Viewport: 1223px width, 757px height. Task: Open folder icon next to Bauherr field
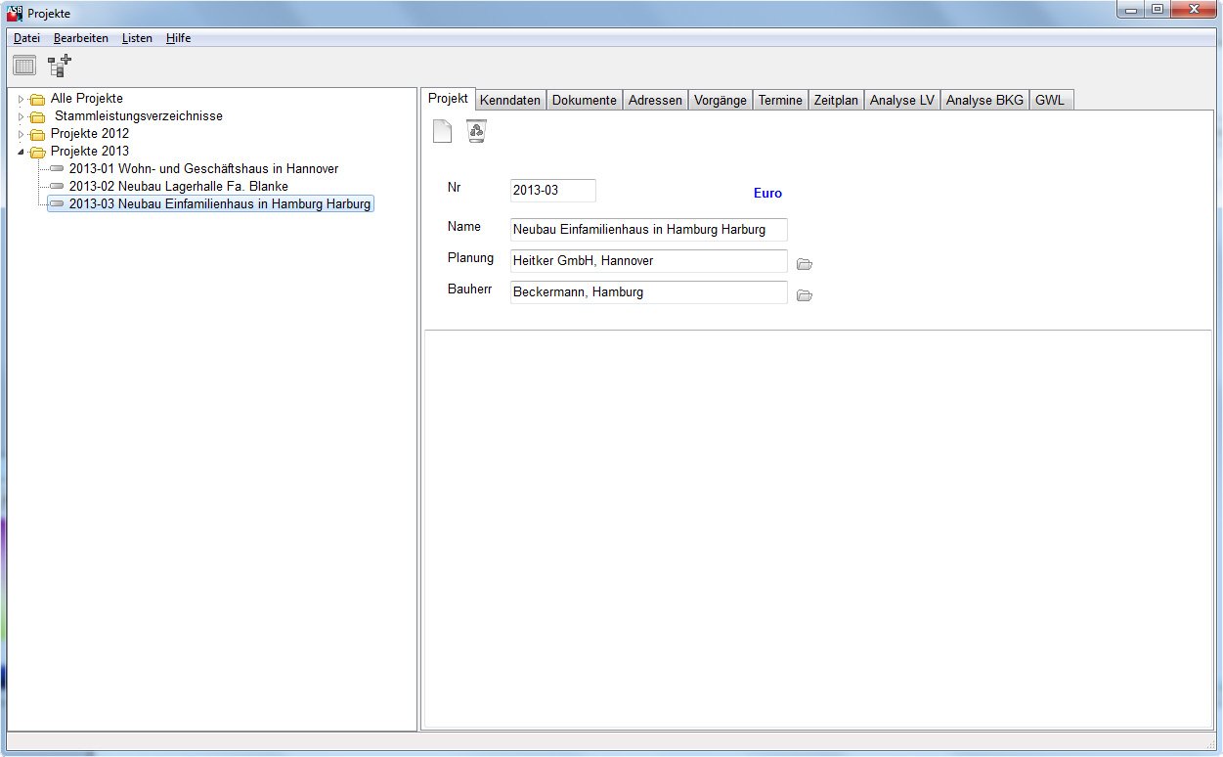[805, 295]
